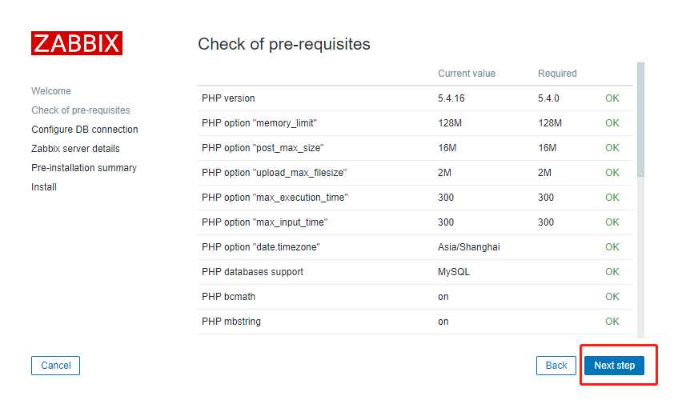Click the PHP option "post_max_size" row
Viewport: 678px width, 400px height.
point(263,148)
